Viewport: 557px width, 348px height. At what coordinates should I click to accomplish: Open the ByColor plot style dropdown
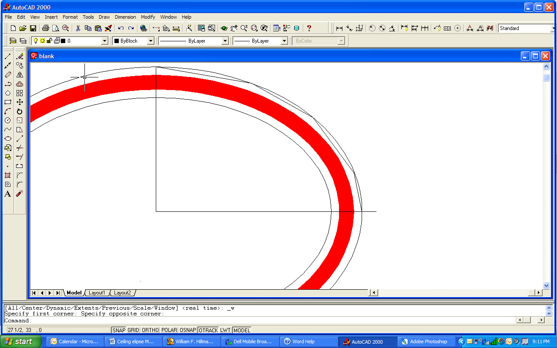(x=341, y=41)
